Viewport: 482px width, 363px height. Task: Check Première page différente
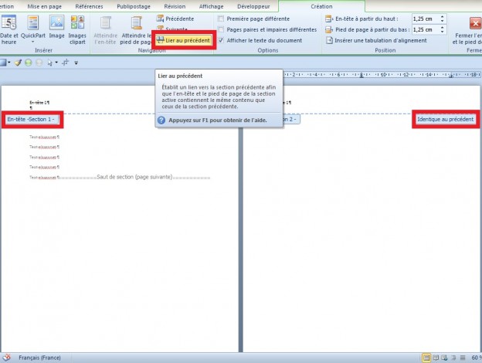254,19
